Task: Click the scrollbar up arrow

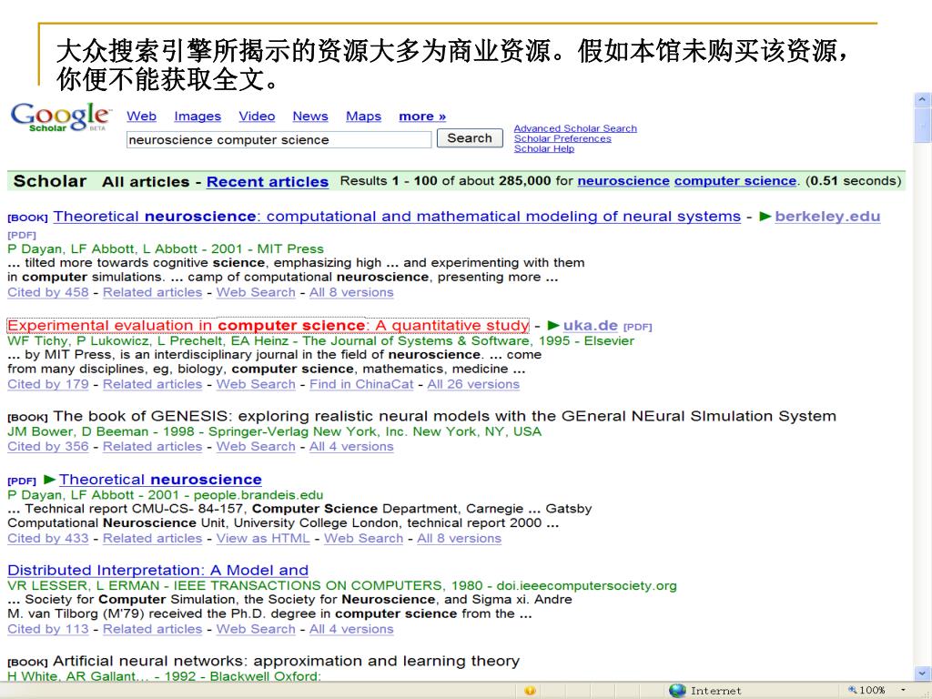Action: pyautogui.click(x=922, y=100)
